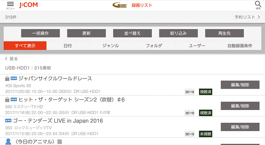Open the hamburger メニュー icon
The height and width of the screenshot is (145, 265).
click(10, 5)
